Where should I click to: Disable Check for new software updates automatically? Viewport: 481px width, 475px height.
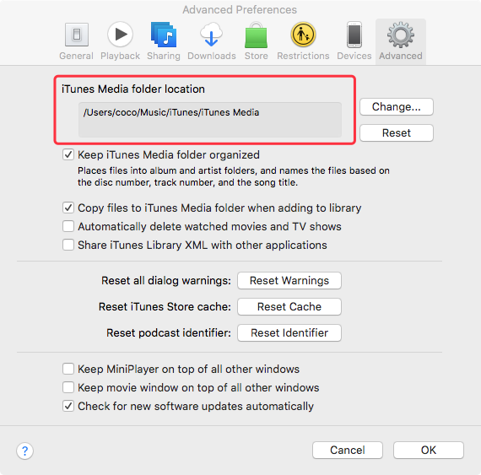68,406
